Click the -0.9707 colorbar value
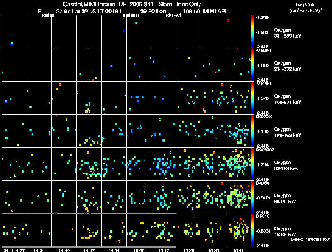332x252 pixels. [x=263, y=198]
